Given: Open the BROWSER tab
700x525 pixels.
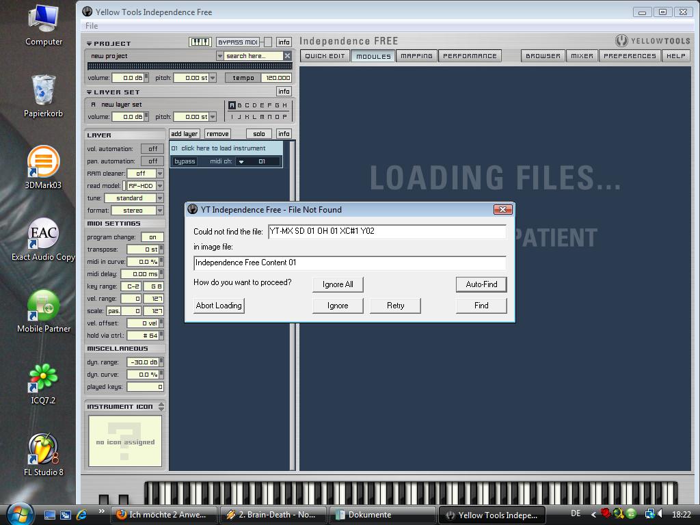Looking at the screenshot, I should 543,56.
